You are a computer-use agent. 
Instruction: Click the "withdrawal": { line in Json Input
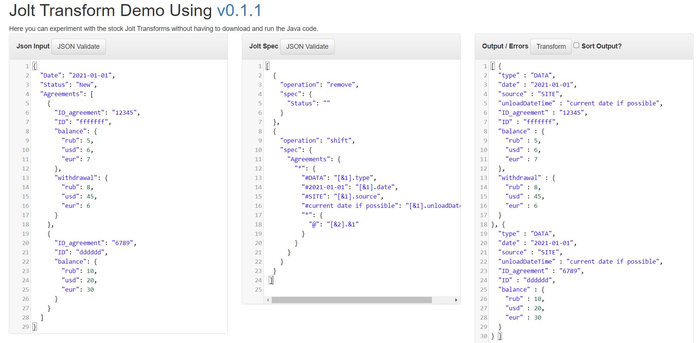coord(81,178)
